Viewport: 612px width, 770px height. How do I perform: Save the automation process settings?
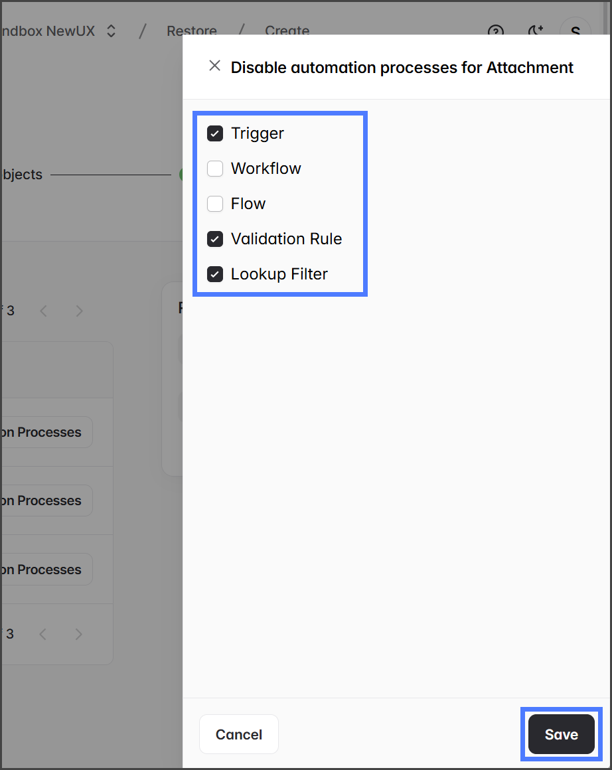coord(562,734)
